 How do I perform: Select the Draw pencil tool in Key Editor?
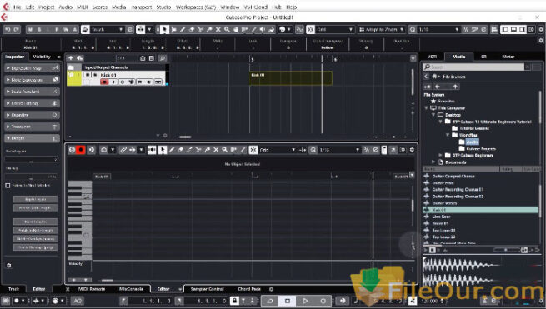tap(172, 150)
